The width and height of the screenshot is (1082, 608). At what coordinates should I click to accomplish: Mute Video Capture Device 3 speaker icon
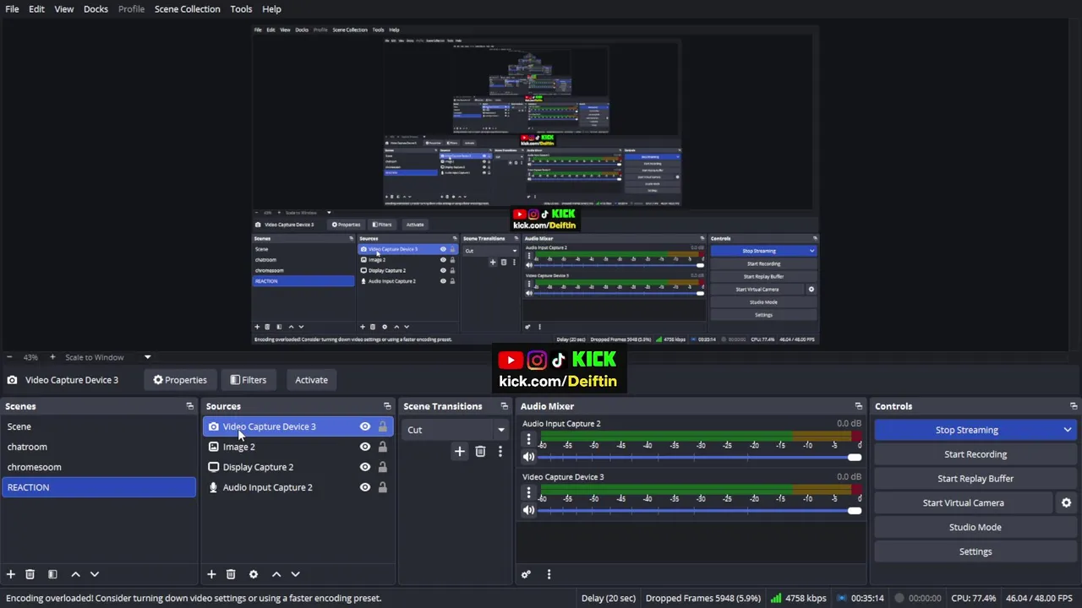(x=529, y=510)
